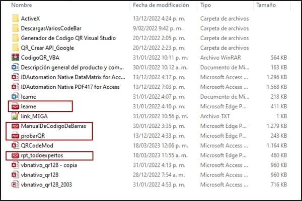This screenshot has width=302, height=201.
Task: Select the Generador de Codigo QR Visual Studio folder name
Action: 68,38
